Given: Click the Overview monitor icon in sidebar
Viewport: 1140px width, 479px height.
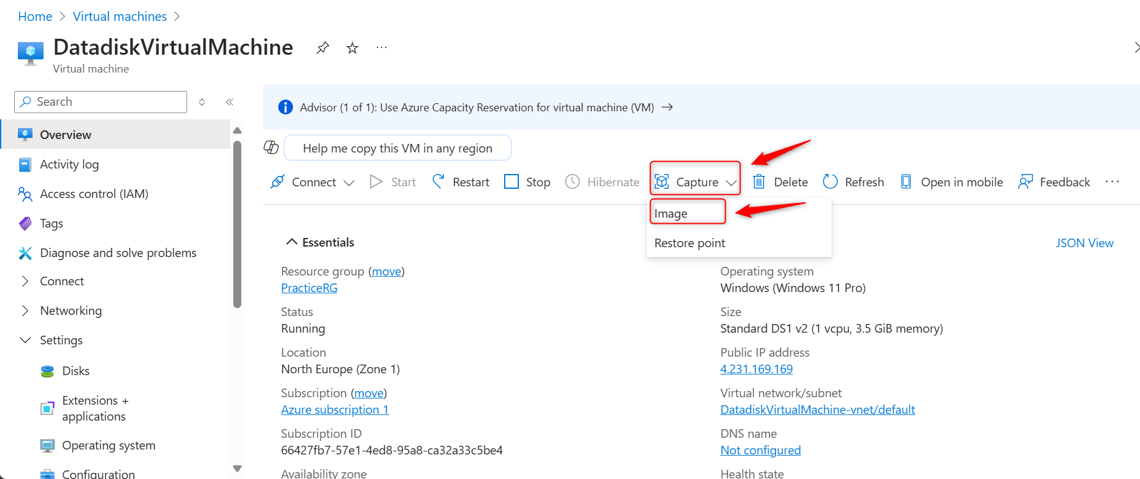Looking at the screenshot, I should (x=25, y=135).
